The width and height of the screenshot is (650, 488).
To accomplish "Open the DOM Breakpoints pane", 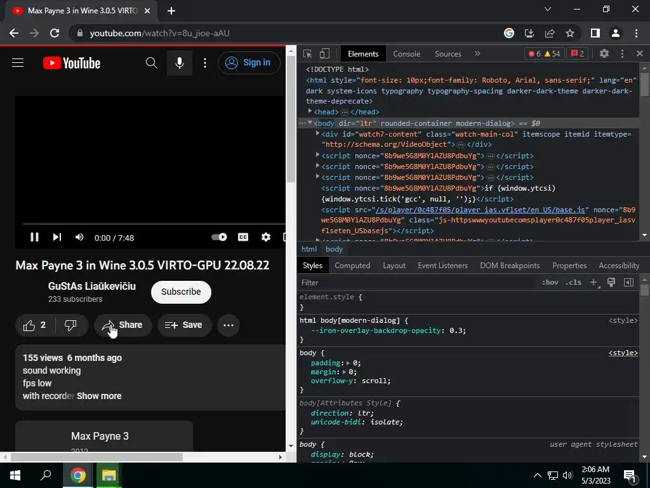I will (510, 266).
